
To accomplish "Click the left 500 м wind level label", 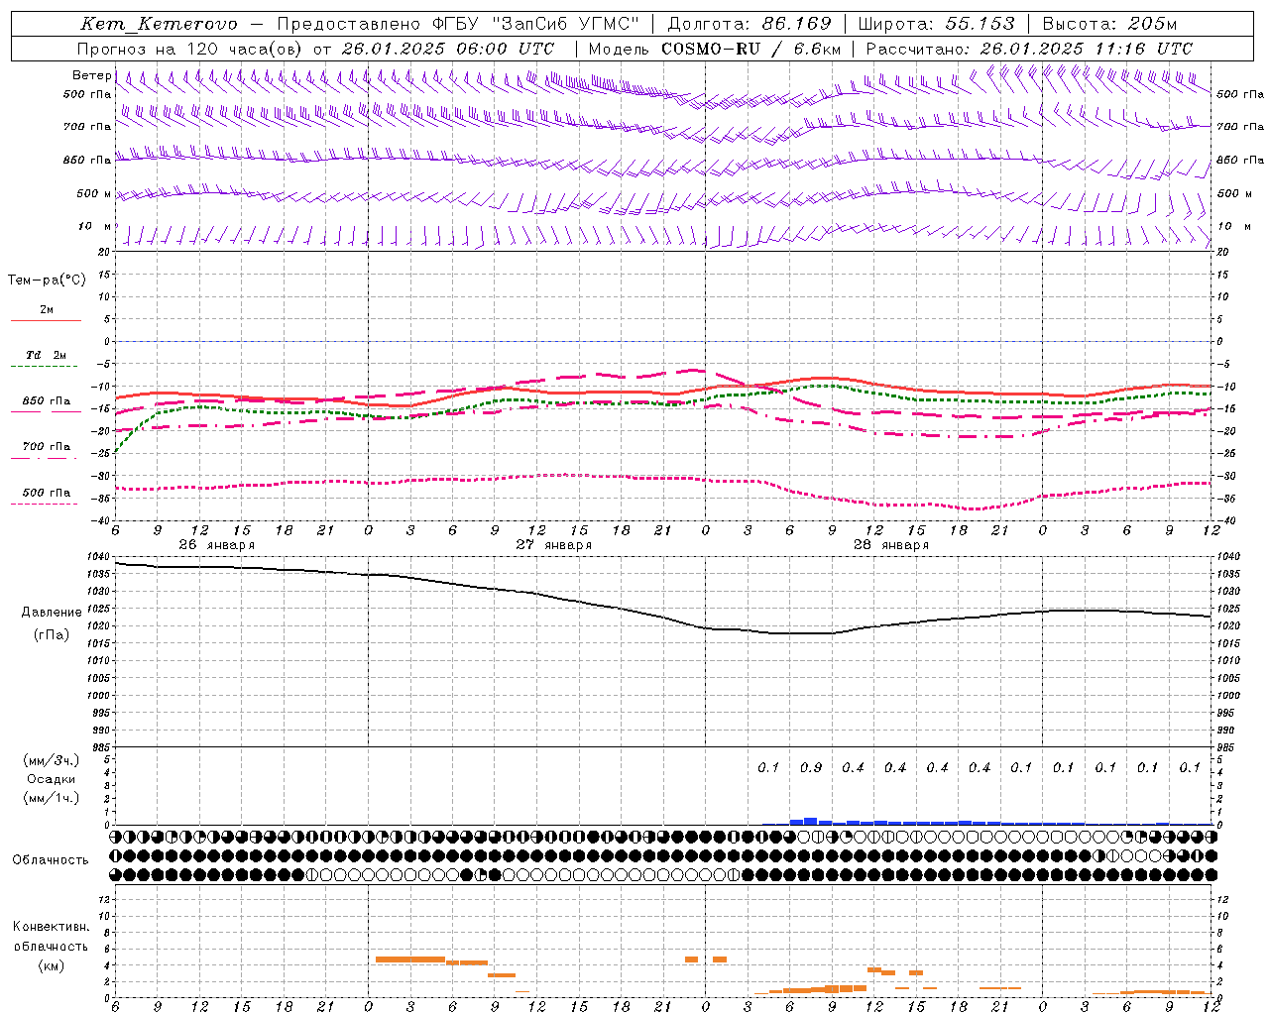I will pyautogui.click(x=94, y=193).
